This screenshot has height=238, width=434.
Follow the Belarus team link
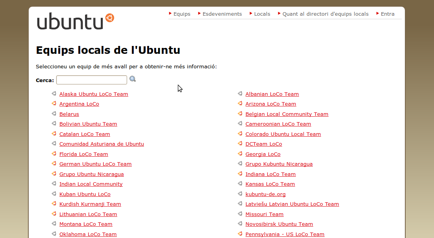pyautogui.click(x=69, y=114)
